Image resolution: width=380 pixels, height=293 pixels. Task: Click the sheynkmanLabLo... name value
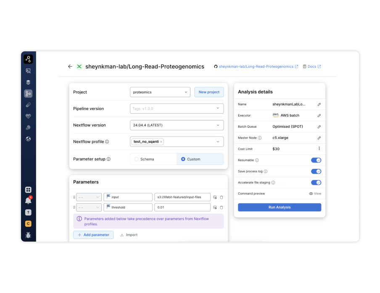point(289,104)
